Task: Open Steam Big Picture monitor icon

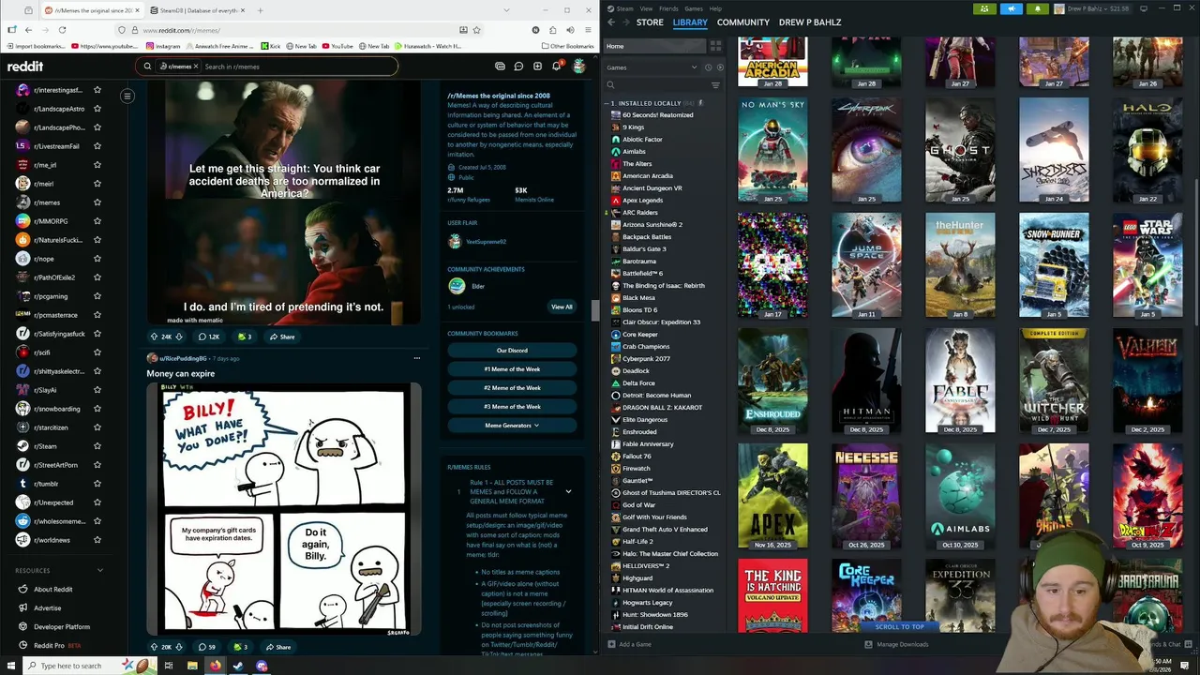Action: pos(1144,8)
